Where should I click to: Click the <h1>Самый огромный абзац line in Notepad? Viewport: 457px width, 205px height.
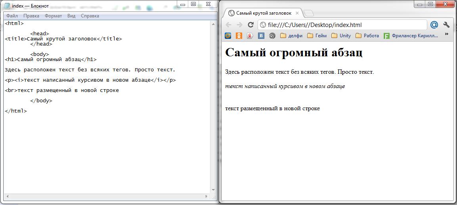tap(51, 59)
